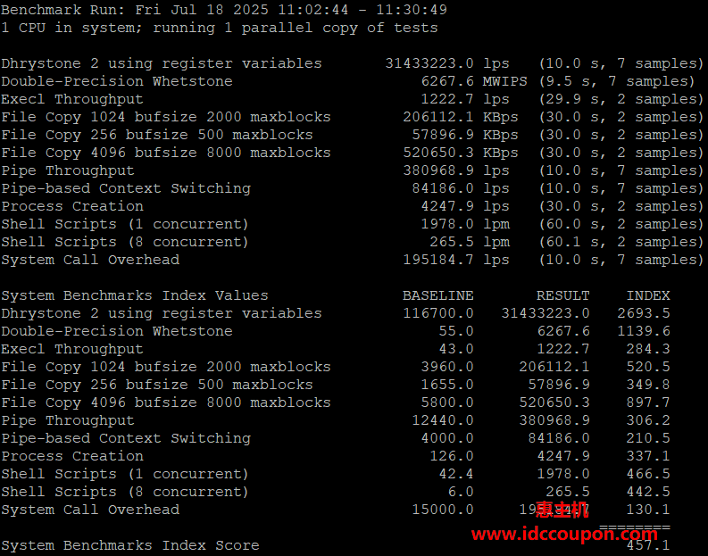The height and width of the screenshot is (556, 708).
Task: Select the Process Creation baseline value 126.0
Action: pyautogui.click(x=452, y=456)
